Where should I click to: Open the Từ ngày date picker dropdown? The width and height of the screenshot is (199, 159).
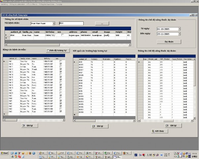(x=179, y=29)
